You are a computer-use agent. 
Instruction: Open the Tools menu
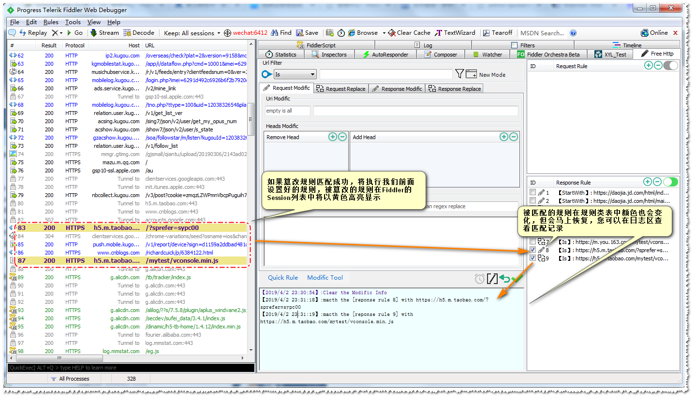tap(73, 22)
